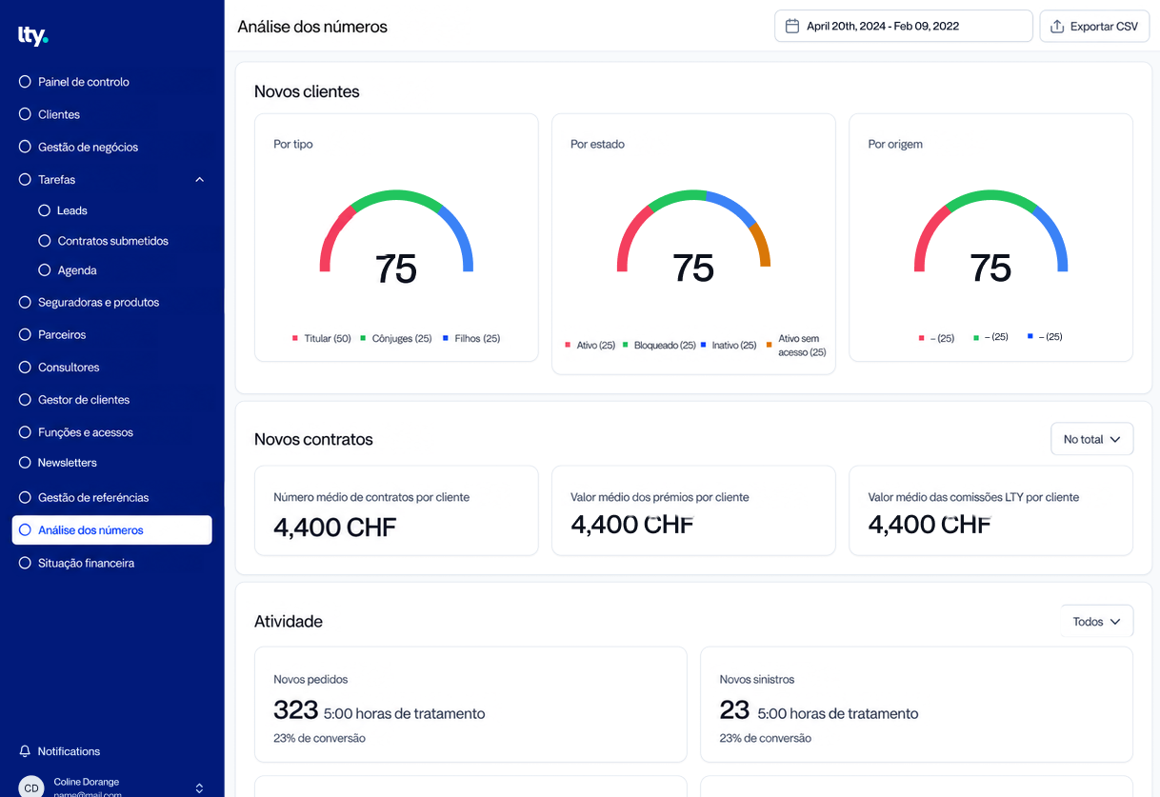
Task: Click the orange Ativo sem acesso swatch
Action: (x=769, y=345)
